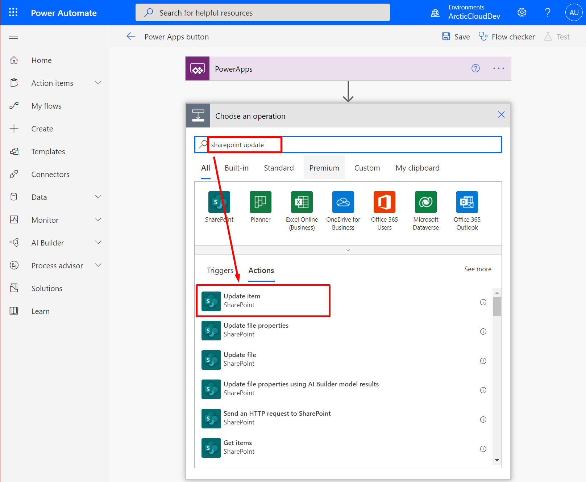Image resolution: width=586 pixels, height=482 pixels.
Task: Expand the Monitor menu chevron
Action: [98, 220]
